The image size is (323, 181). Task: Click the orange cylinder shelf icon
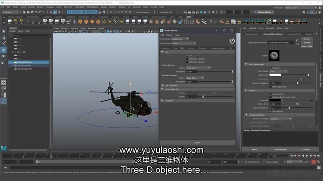pos(98,21)
